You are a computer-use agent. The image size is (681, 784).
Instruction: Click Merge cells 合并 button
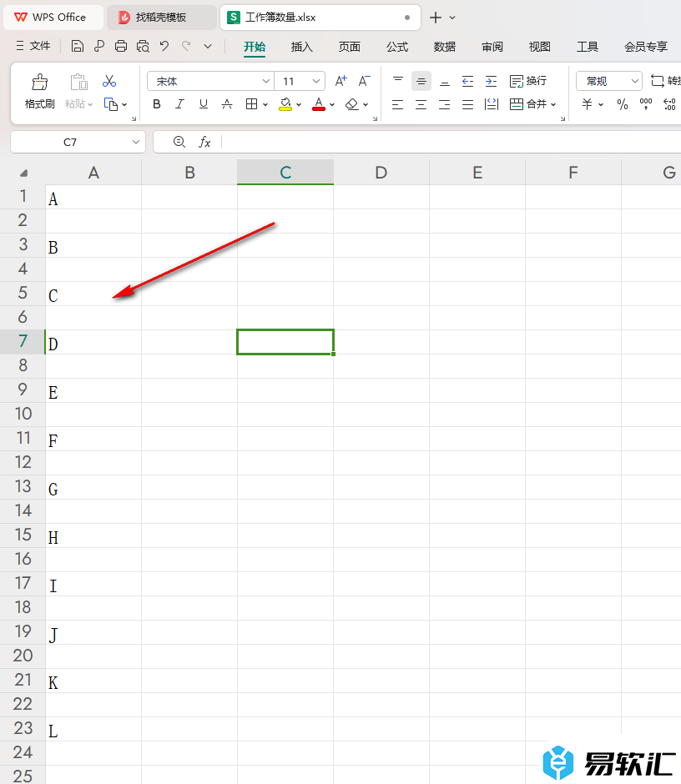pyautogui.click(x=528, y=104)
